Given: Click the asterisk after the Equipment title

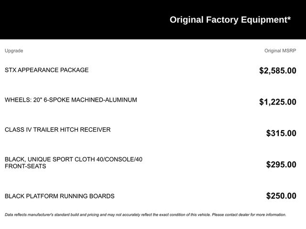Looking at the screenshot, I should (x=289, y=19).
